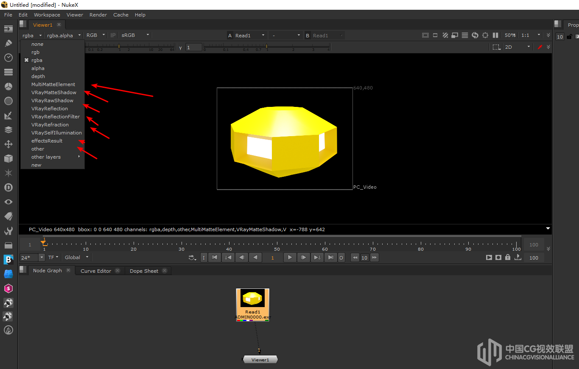Click the region of interest dashed-box icon
The height and width of the screenshot is (369, 579).
[x=496, y=47]
